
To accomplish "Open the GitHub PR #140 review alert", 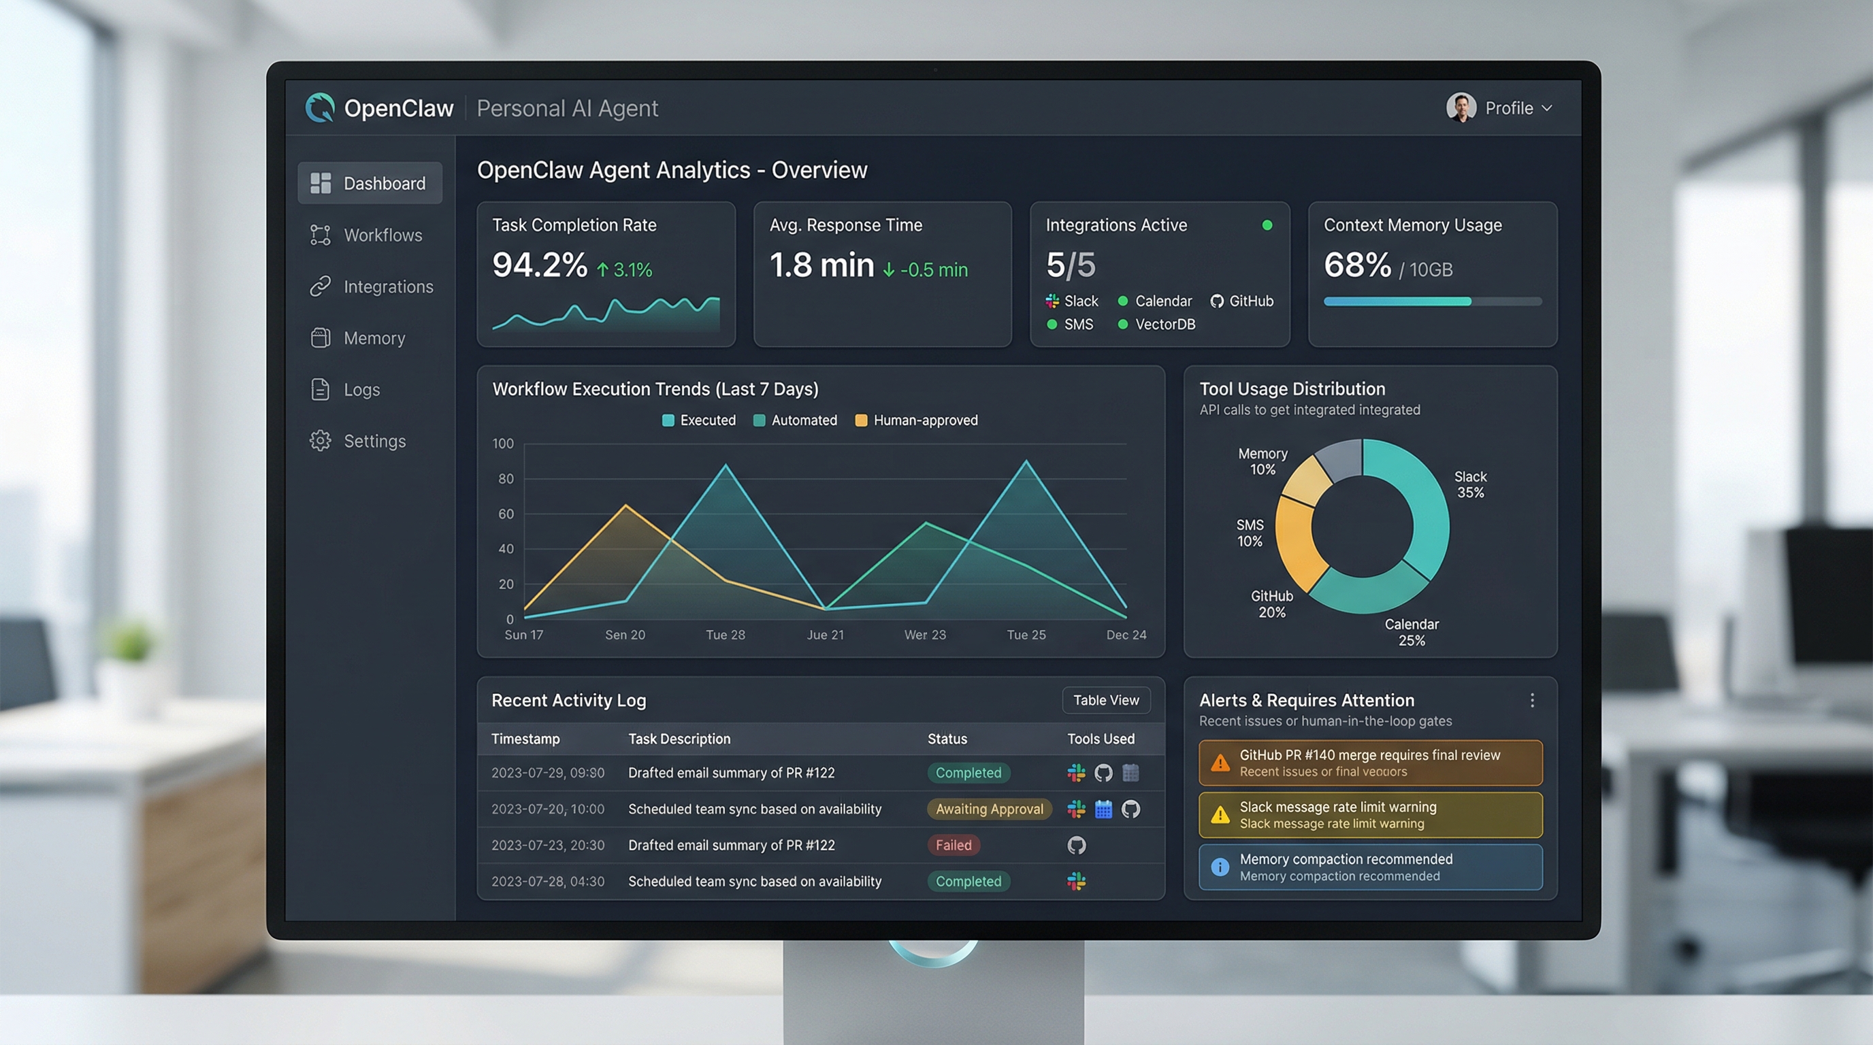I will pyautogui.click(x=1370, y=762).
